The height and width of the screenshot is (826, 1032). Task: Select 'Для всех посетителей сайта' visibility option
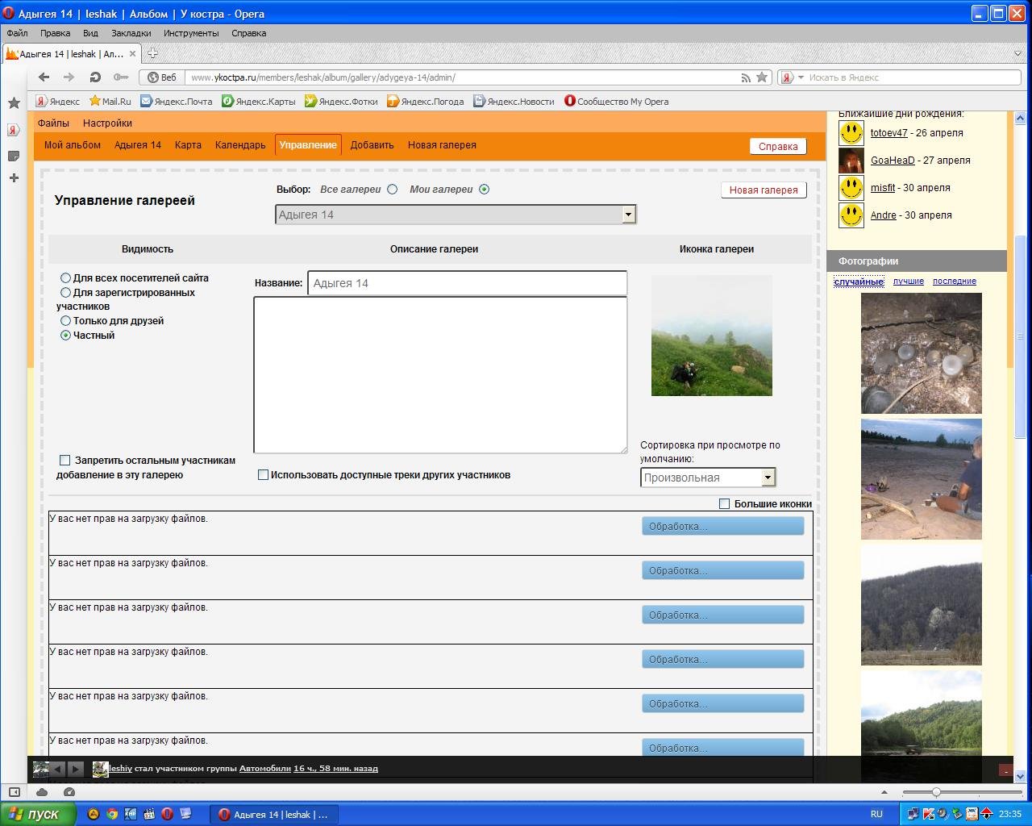click(66, 278)
